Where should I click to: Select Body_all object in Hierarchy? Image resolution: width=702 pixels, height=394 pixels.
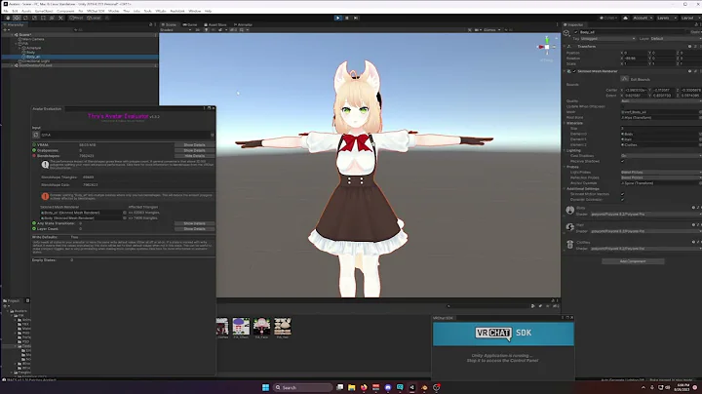pos(33,57)
